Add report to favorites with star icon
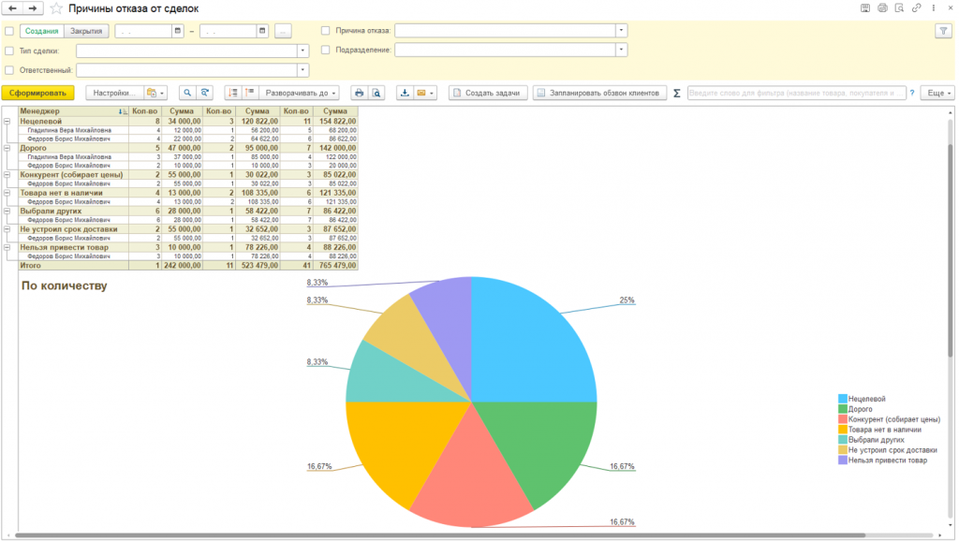The height and width of the screenshot is (541, 959). tap(56, 8)
